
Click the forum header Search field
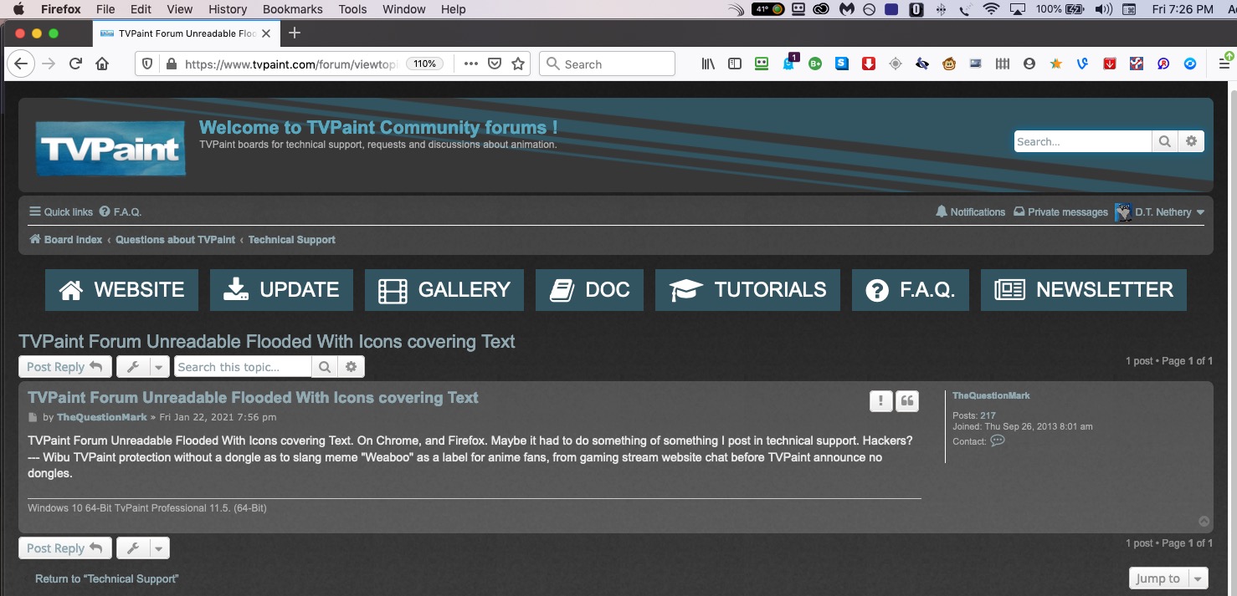1083,141
